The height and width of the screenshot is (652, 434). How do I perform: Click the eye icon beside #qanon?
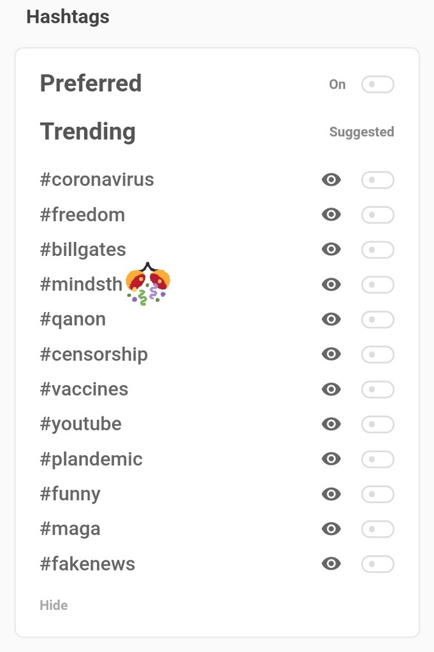tap(331, 319)
